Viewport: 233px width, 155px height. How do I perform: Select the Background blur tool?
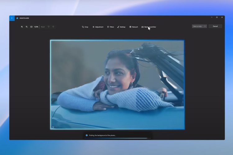[x=149, y=27]
